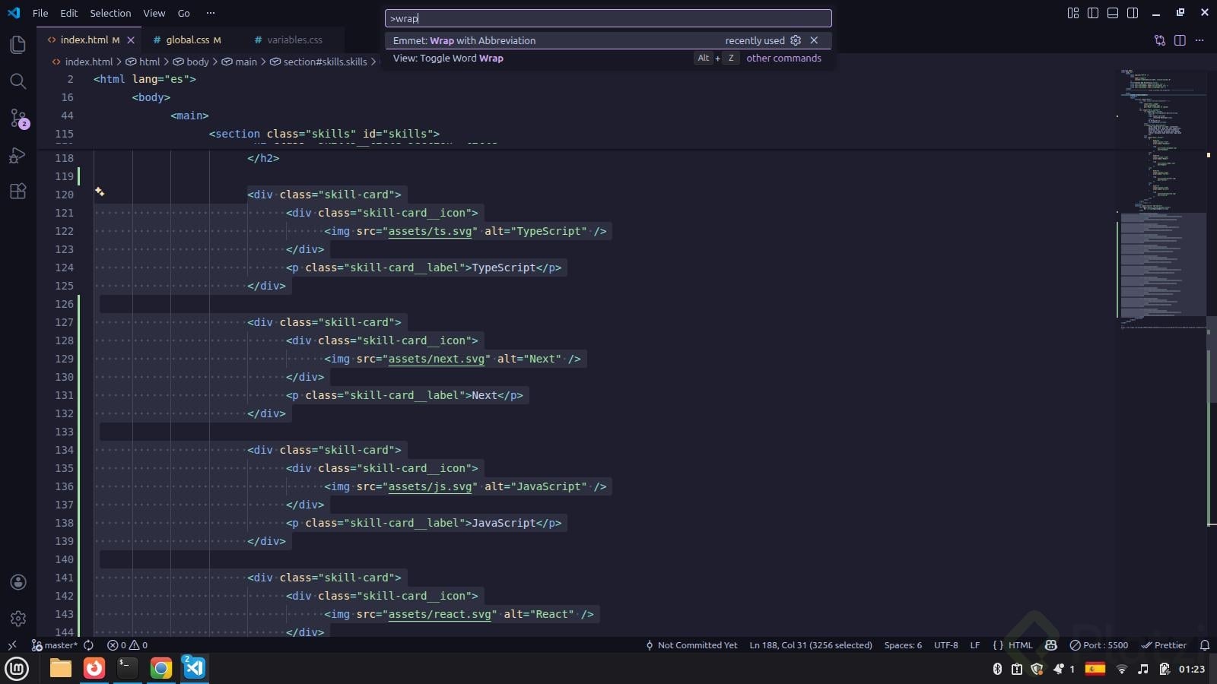The width and height of the screenshot is (1217, 684).
Task: Click the Port: 5500 Live Server button
Action: [1099, 645]
